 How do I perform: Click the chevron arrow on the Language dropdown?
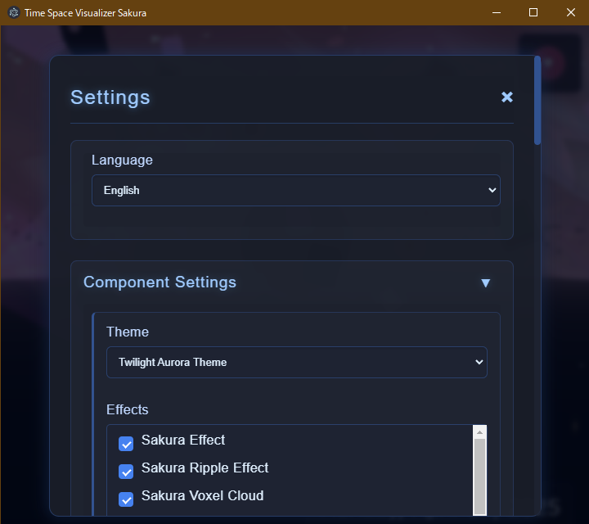[x=492, y=190]
